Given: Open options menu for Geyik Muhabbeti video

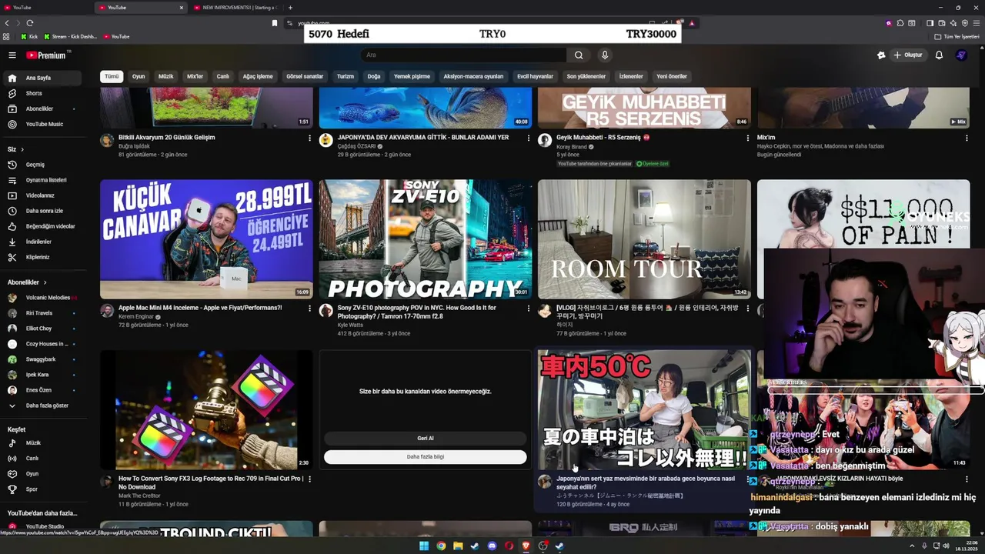Looking at the screenshot, I should coord(747,138).
